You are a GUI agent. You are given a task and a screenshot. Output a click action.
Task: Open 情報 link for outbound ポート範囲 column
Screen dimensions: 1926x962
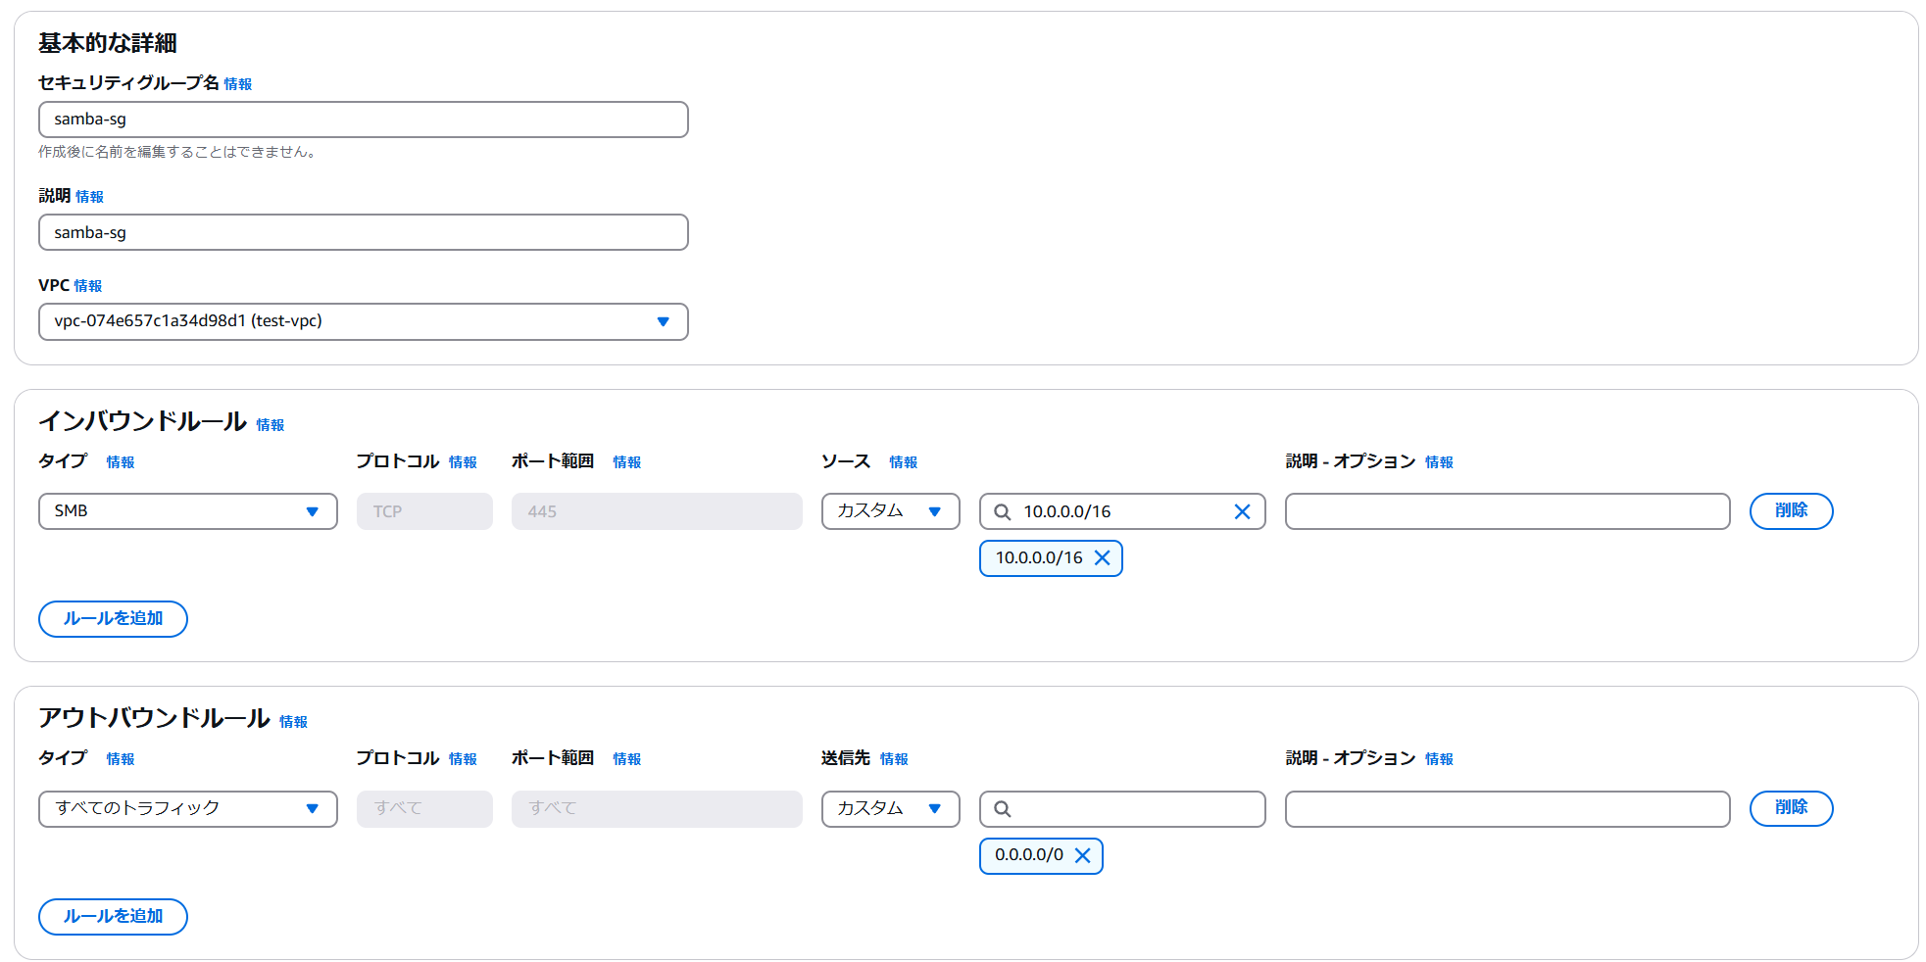pyautogui.click(x=627, y=759)
